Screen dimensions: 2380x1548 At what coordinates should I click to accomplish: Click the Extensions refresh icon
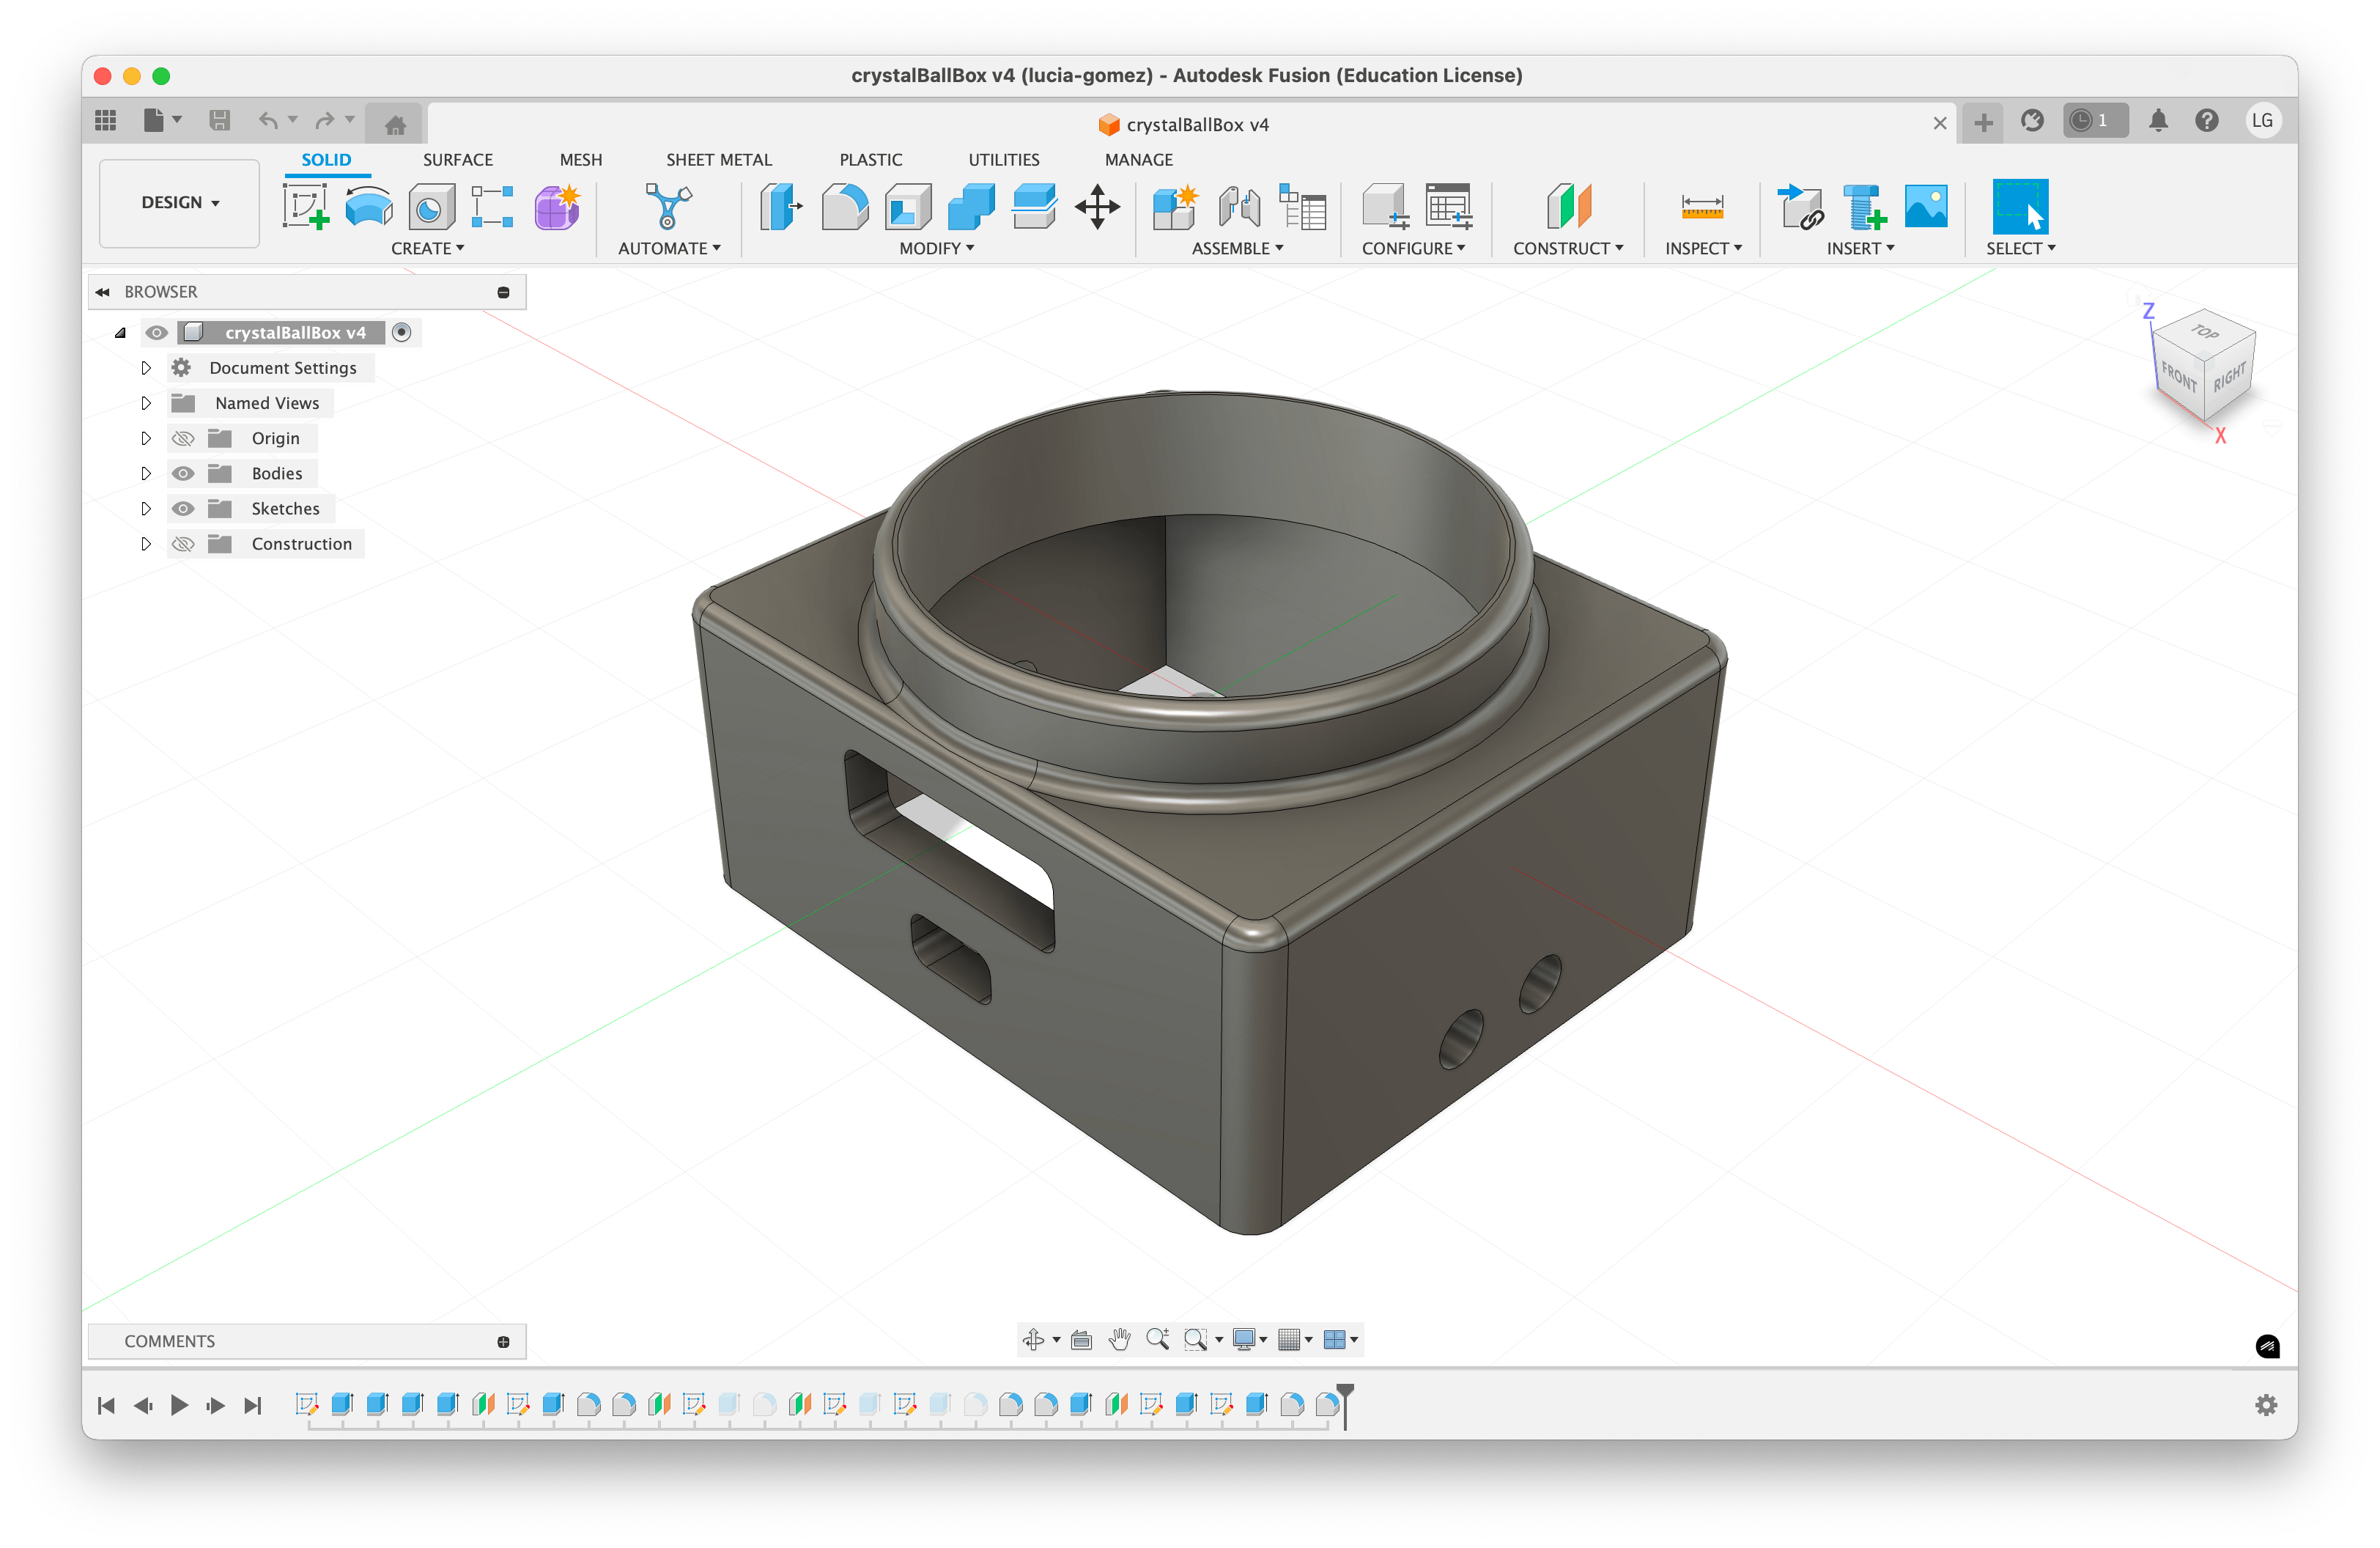pyautogui.click(x=2031, y=121)
